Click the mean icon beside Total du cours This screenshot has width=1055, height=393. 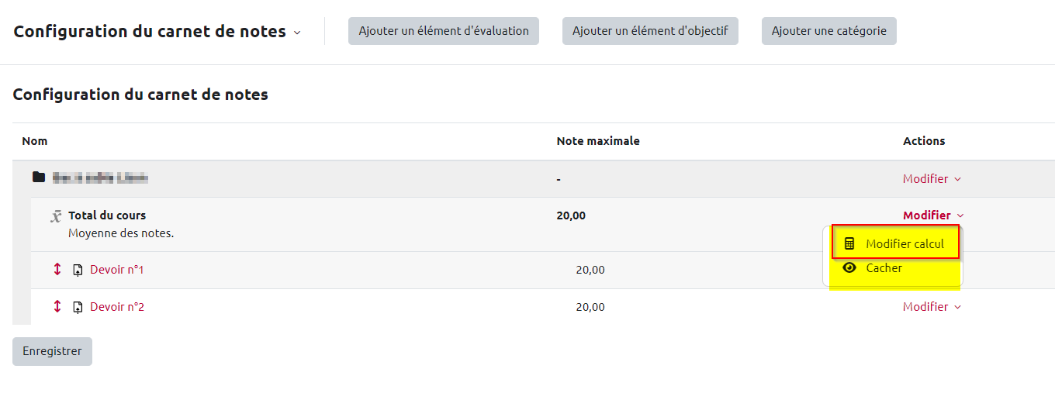tap(56, 216)
